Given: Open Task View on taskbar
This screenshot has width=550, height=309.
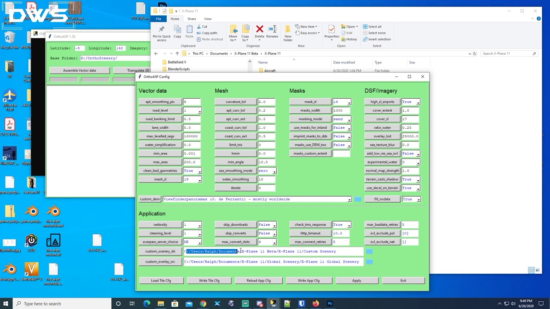Looking at the screenshot, I should click(x=132, y=304).
